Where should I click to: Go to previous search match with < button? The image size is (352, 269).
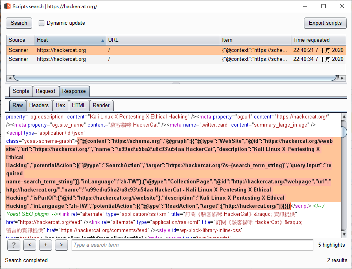(30, 245)
